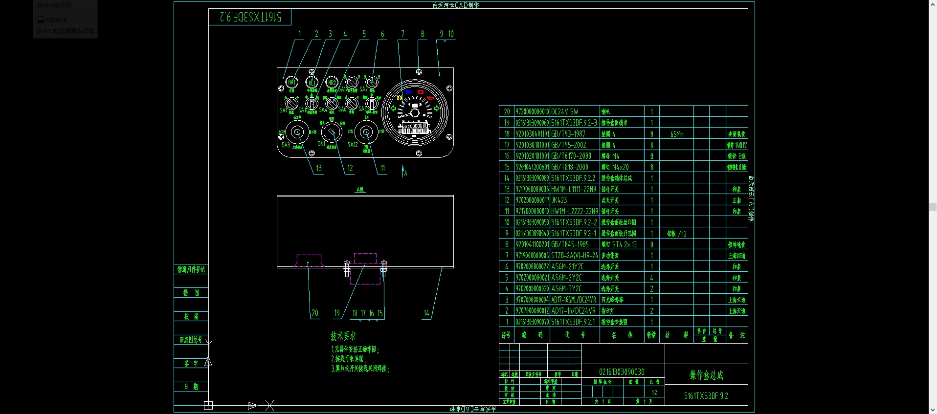Click requirement line '2.接线可靠美观;'
Image resolution: width=937 pixels, height=414 pixels.
349,359
